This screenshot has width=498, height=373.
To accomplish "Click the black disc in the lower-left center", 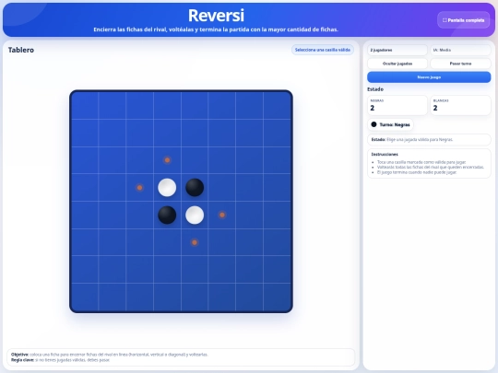I will click(x=167, y=215).
